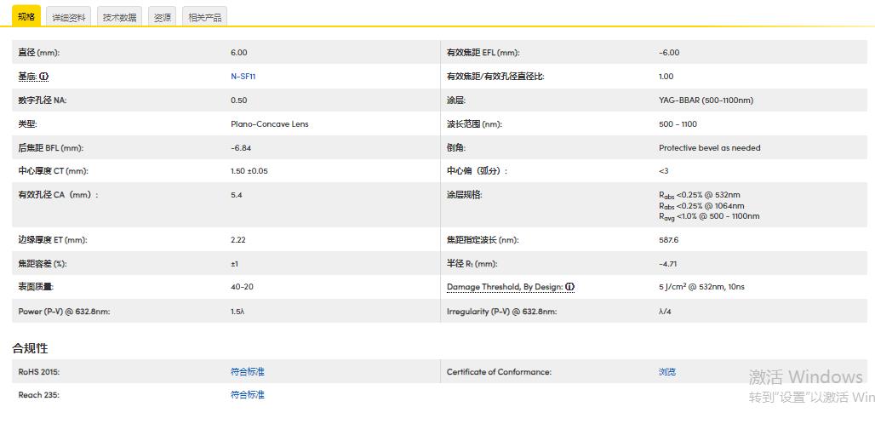Click center thickness value 1.50 ±0.05
Screen dimensions: 875x424
click(x=249, y=171)
